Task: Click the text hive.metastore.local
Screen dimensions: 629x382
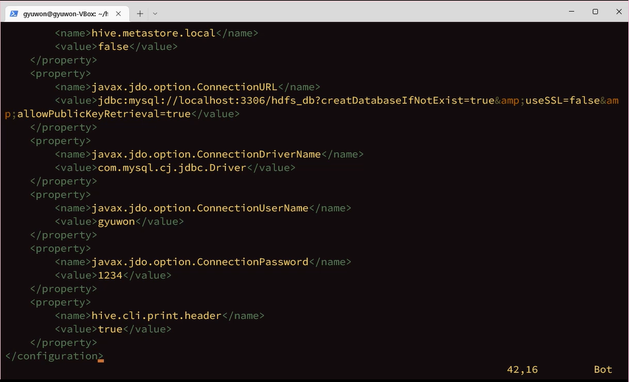Action: [154, 33]
